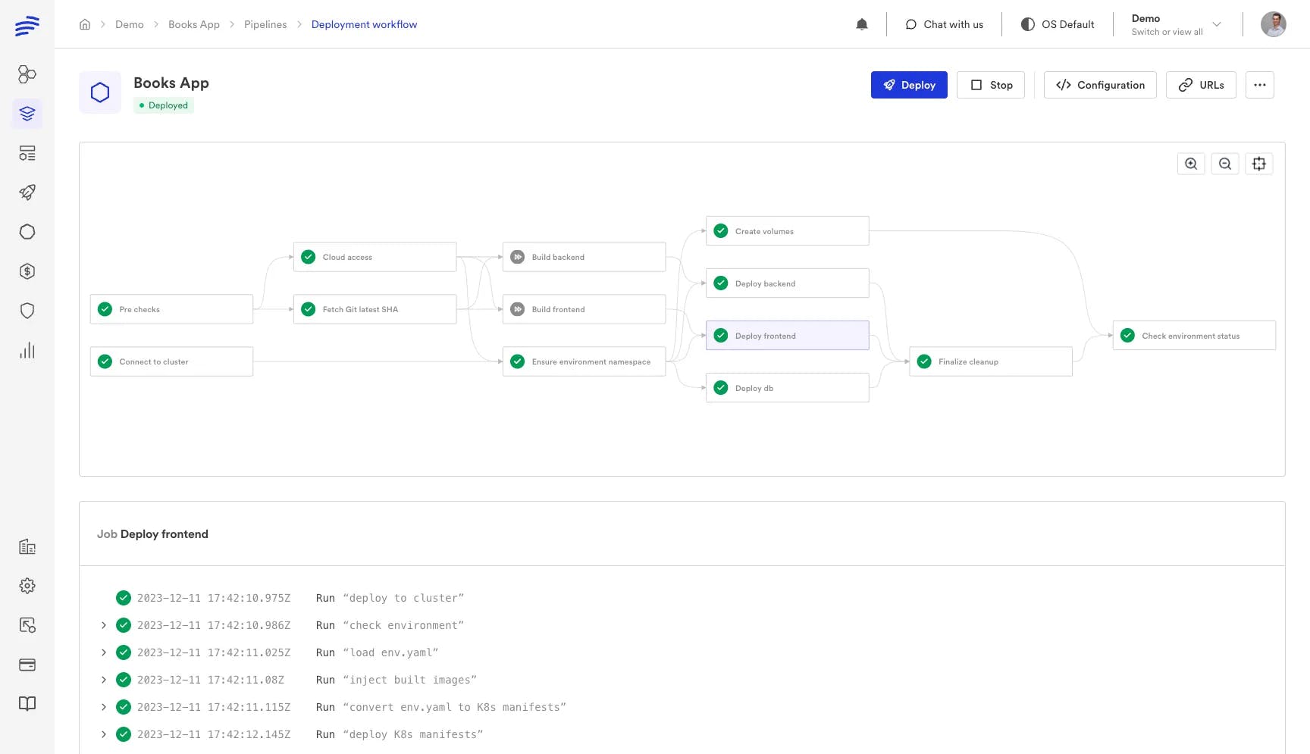
Task: Open the three-dots more options menu
Action: coord(1259,85)
